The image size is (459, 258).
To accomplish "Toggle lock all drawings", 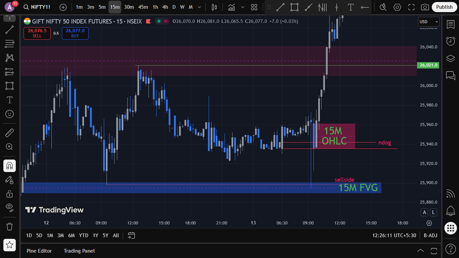I will pyautogui.click(x=10, y=194).
